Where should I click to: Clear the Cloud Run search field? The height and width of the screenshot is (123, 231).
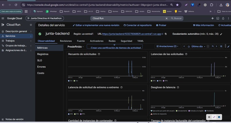tap(167, 18)
